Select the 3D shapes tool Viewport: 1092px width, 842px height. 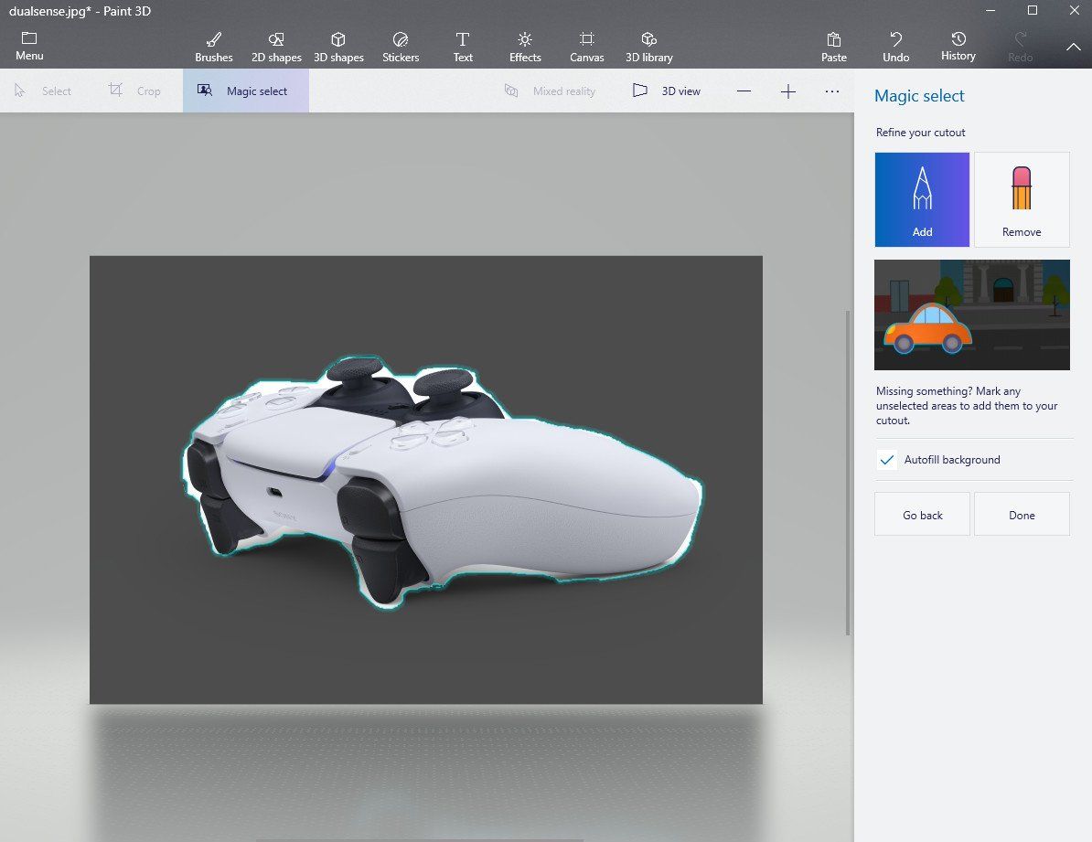click(x=338, y=48)
